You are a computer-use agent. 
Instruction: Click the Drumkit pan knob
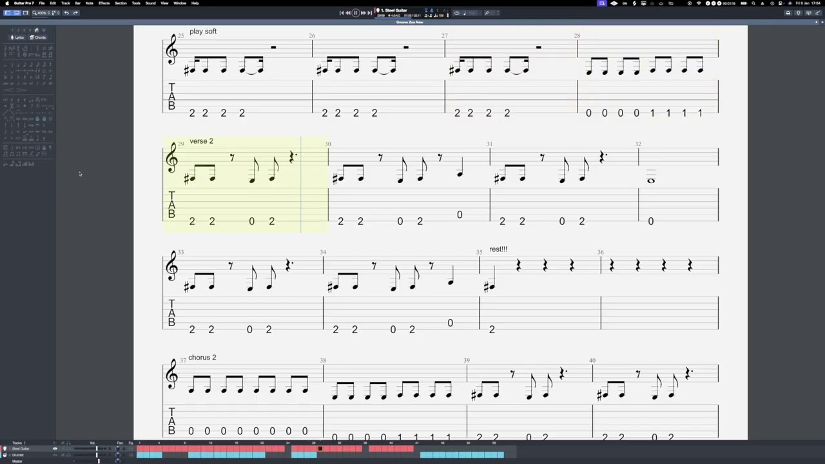[x=118, y=455]
